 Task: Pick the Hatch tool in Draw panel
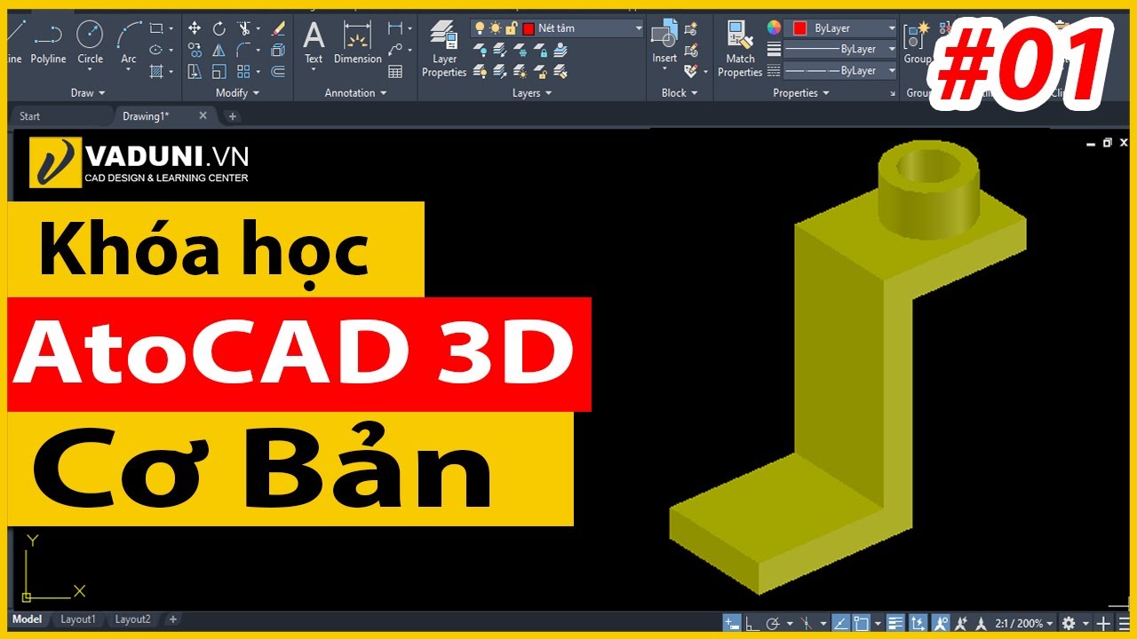point(156,71)
